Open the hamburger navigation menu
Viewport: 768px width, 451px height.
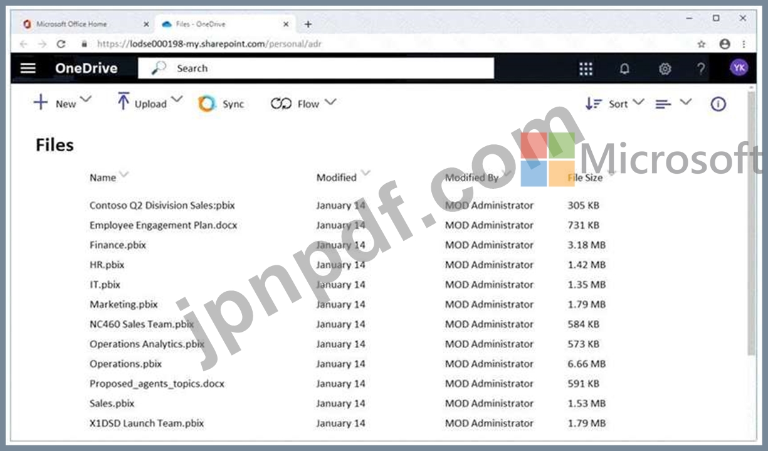click(28, 68)
